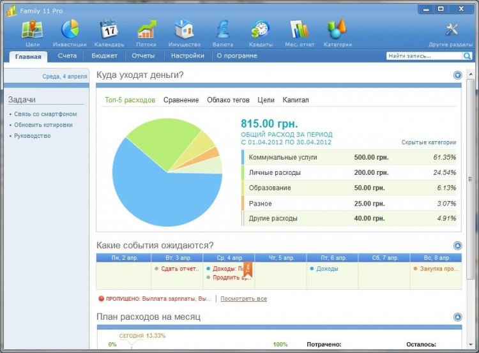
Task: Select the Образование expense row
Action: [349, 188]
